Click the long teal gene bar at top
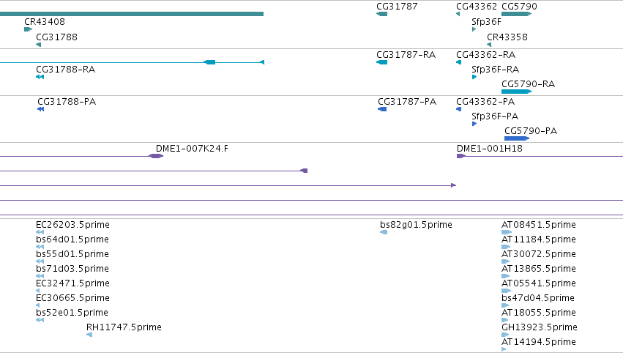The width and height of the screenshot is (623, 353). point(132,14)
